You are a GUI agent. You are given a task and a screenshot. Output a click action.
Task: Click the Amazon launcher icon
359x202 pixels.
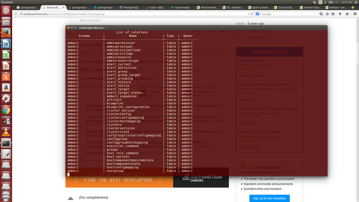6,88
